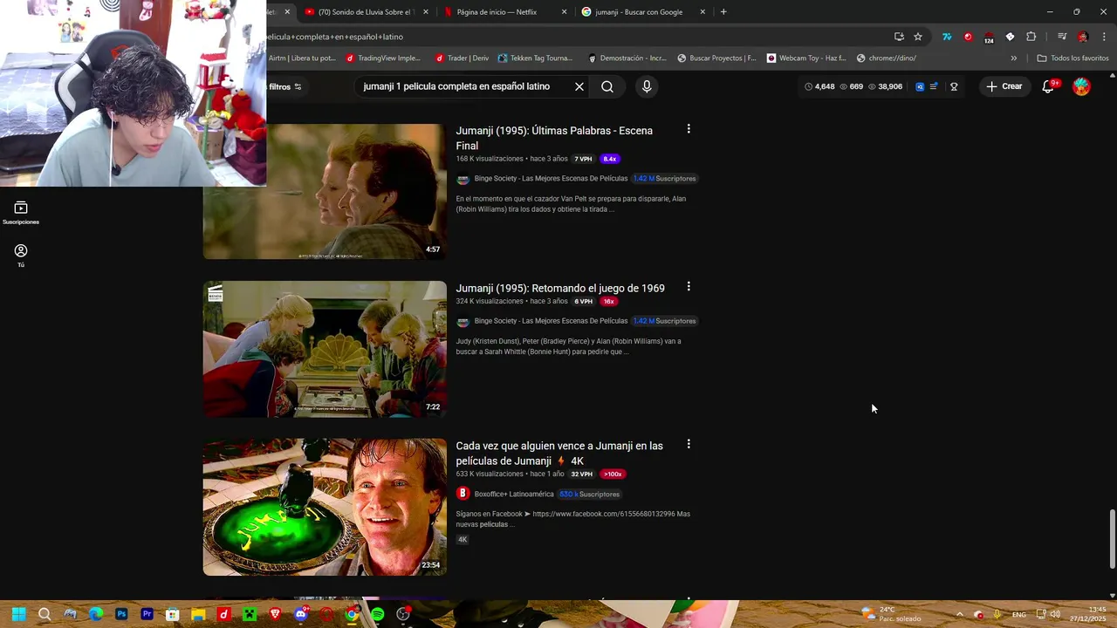Open a new browser tab
This screenshot has width=1117, height=628.
723,12
